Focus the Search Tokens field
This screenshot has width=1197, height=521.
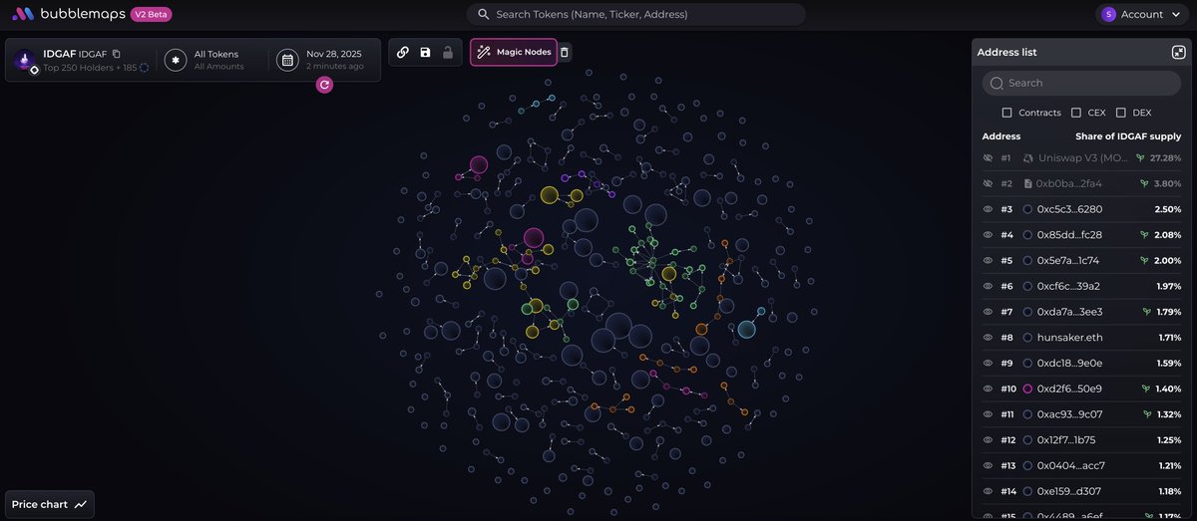tap(636, 14)
